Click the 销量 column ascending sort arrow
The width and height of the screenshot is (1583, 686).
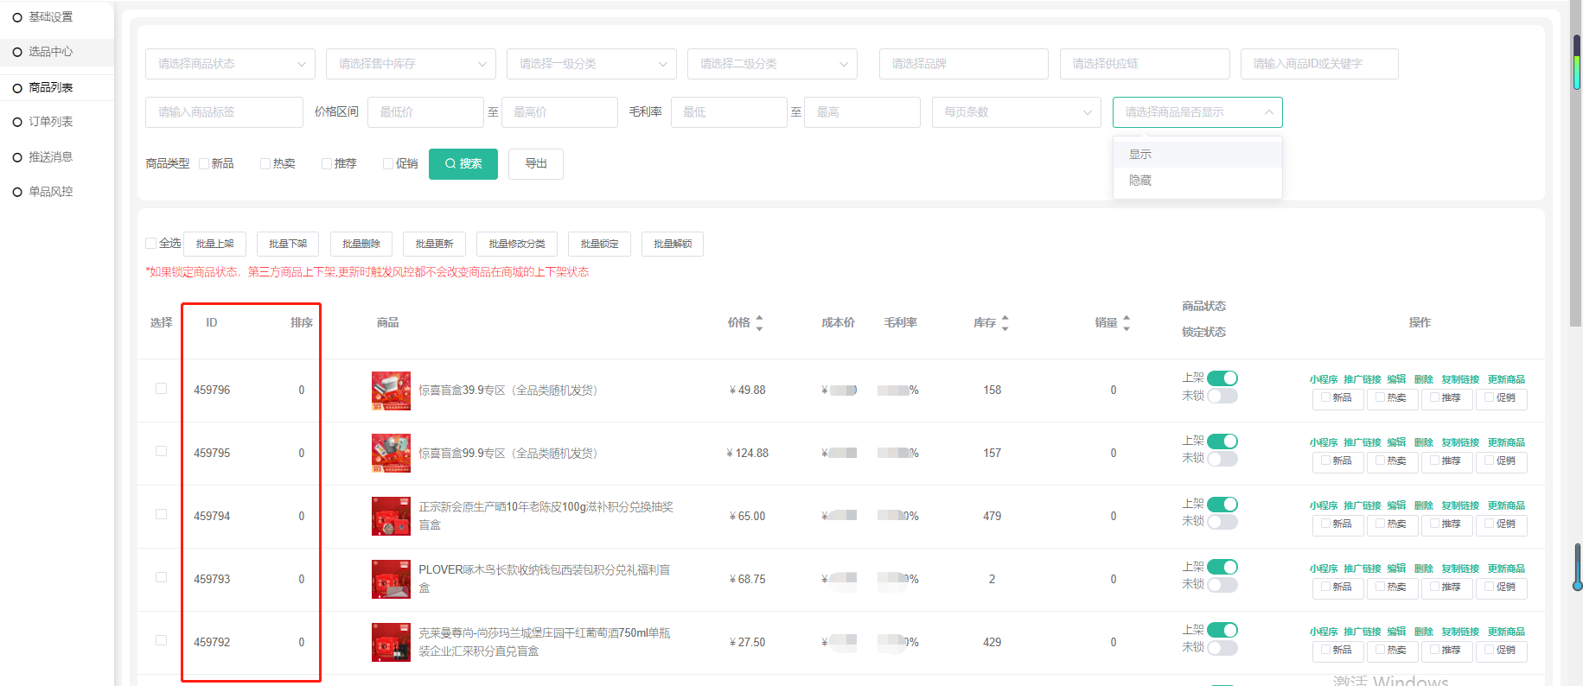pos(1126,318)
